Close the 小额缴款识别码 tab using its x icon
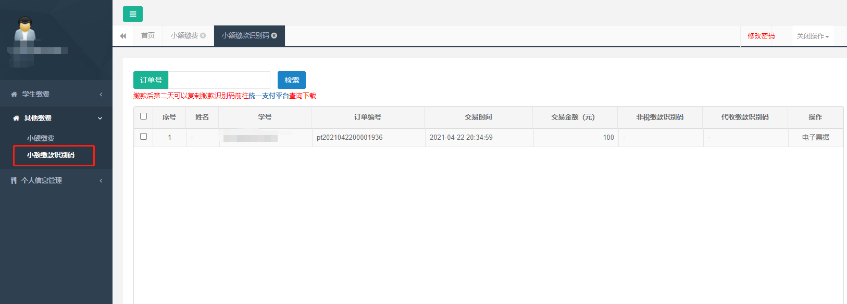This screenshot has height=304, width=847. 274,36
